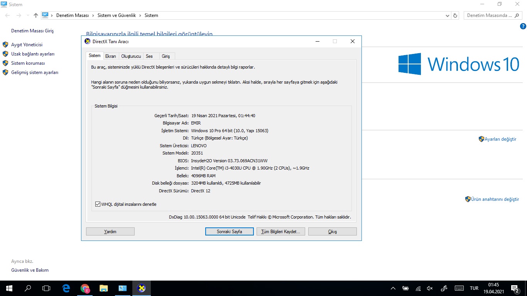The height and width of the screenshot is (296, 527).
Task: Click system model value 20351
Action: (x=197, y=153)
